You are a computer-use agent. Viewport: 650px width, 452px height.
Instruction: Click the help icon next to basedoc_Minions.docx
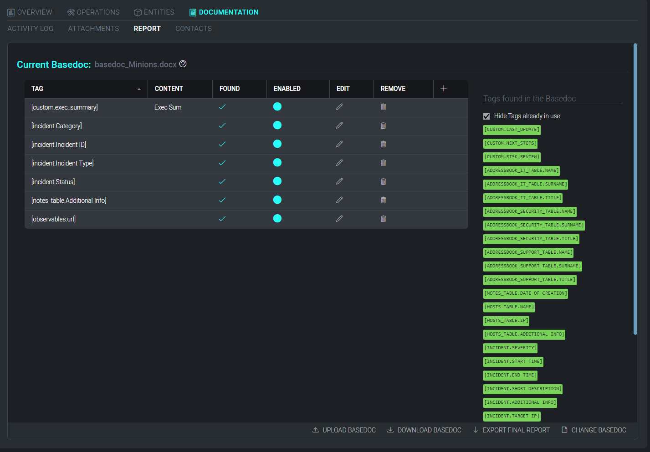click(x=183, y=64)
